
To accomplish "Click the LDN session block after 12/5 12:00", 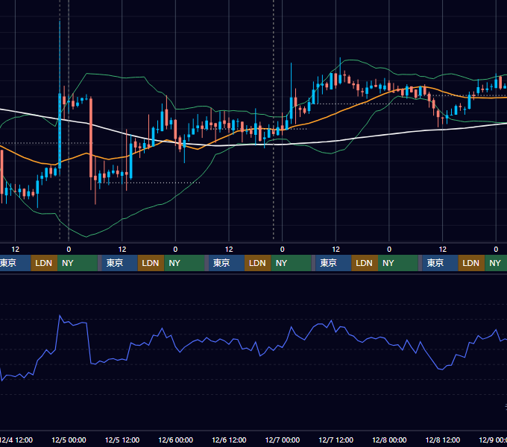I will [151, 263].
